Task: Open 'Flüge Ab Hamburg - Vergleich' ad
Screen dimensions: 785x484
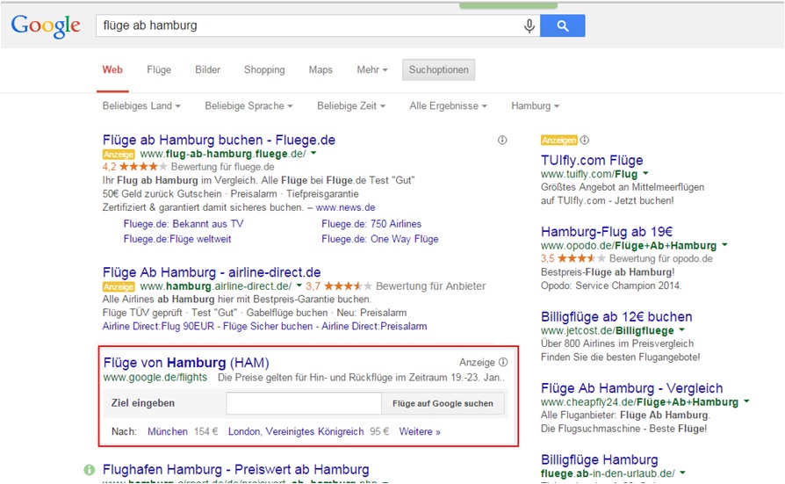Action: pos(632,388)
